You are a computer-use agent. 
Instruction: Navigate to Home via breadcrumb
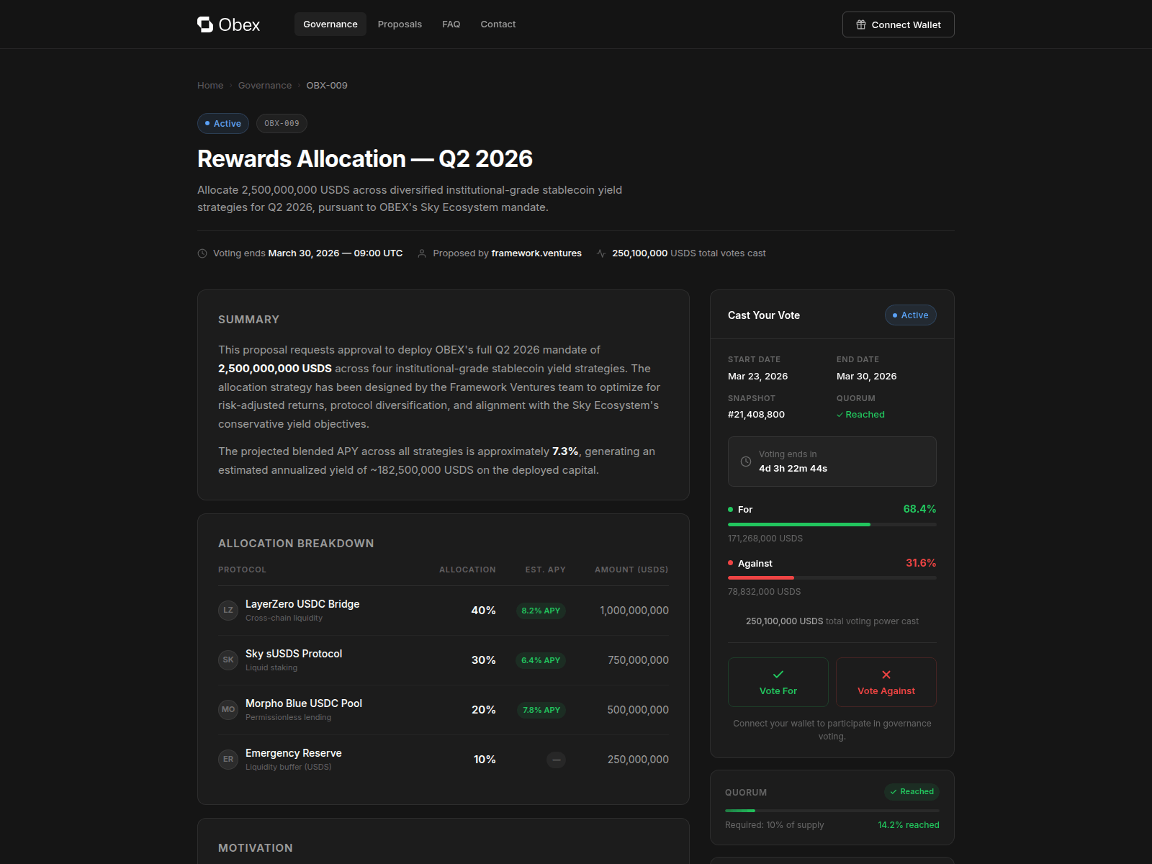pyautogui.click(x=210, y=85)
